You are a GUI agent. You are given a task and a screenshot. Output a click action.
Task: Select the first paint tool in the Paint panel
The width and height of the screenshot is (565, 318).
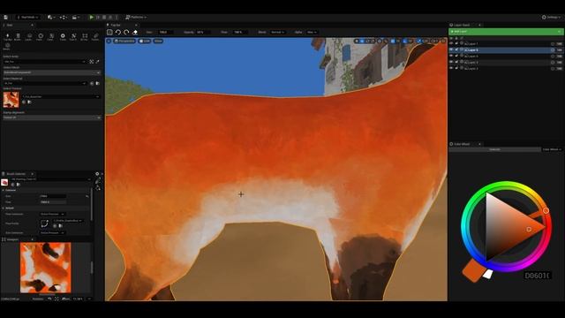click(x=7, y=36)
